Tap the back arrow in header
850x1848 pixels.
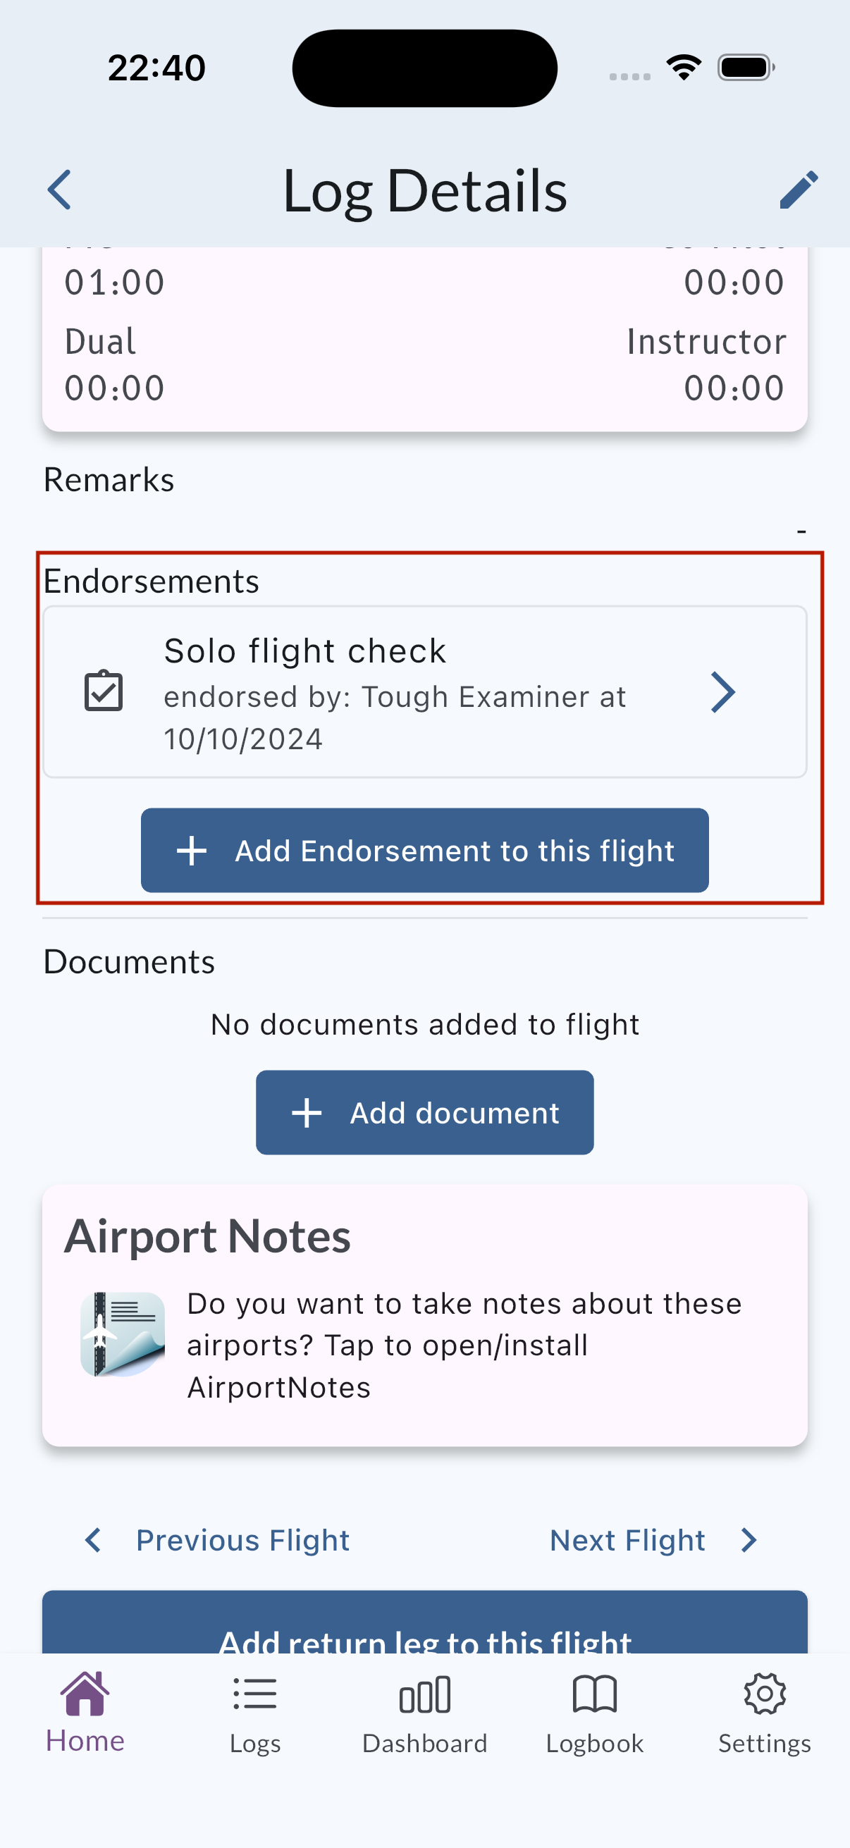59,190
